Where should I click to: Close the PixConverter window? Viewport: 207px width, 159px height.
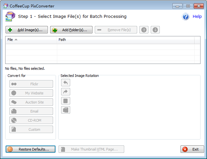click(199, 6)
